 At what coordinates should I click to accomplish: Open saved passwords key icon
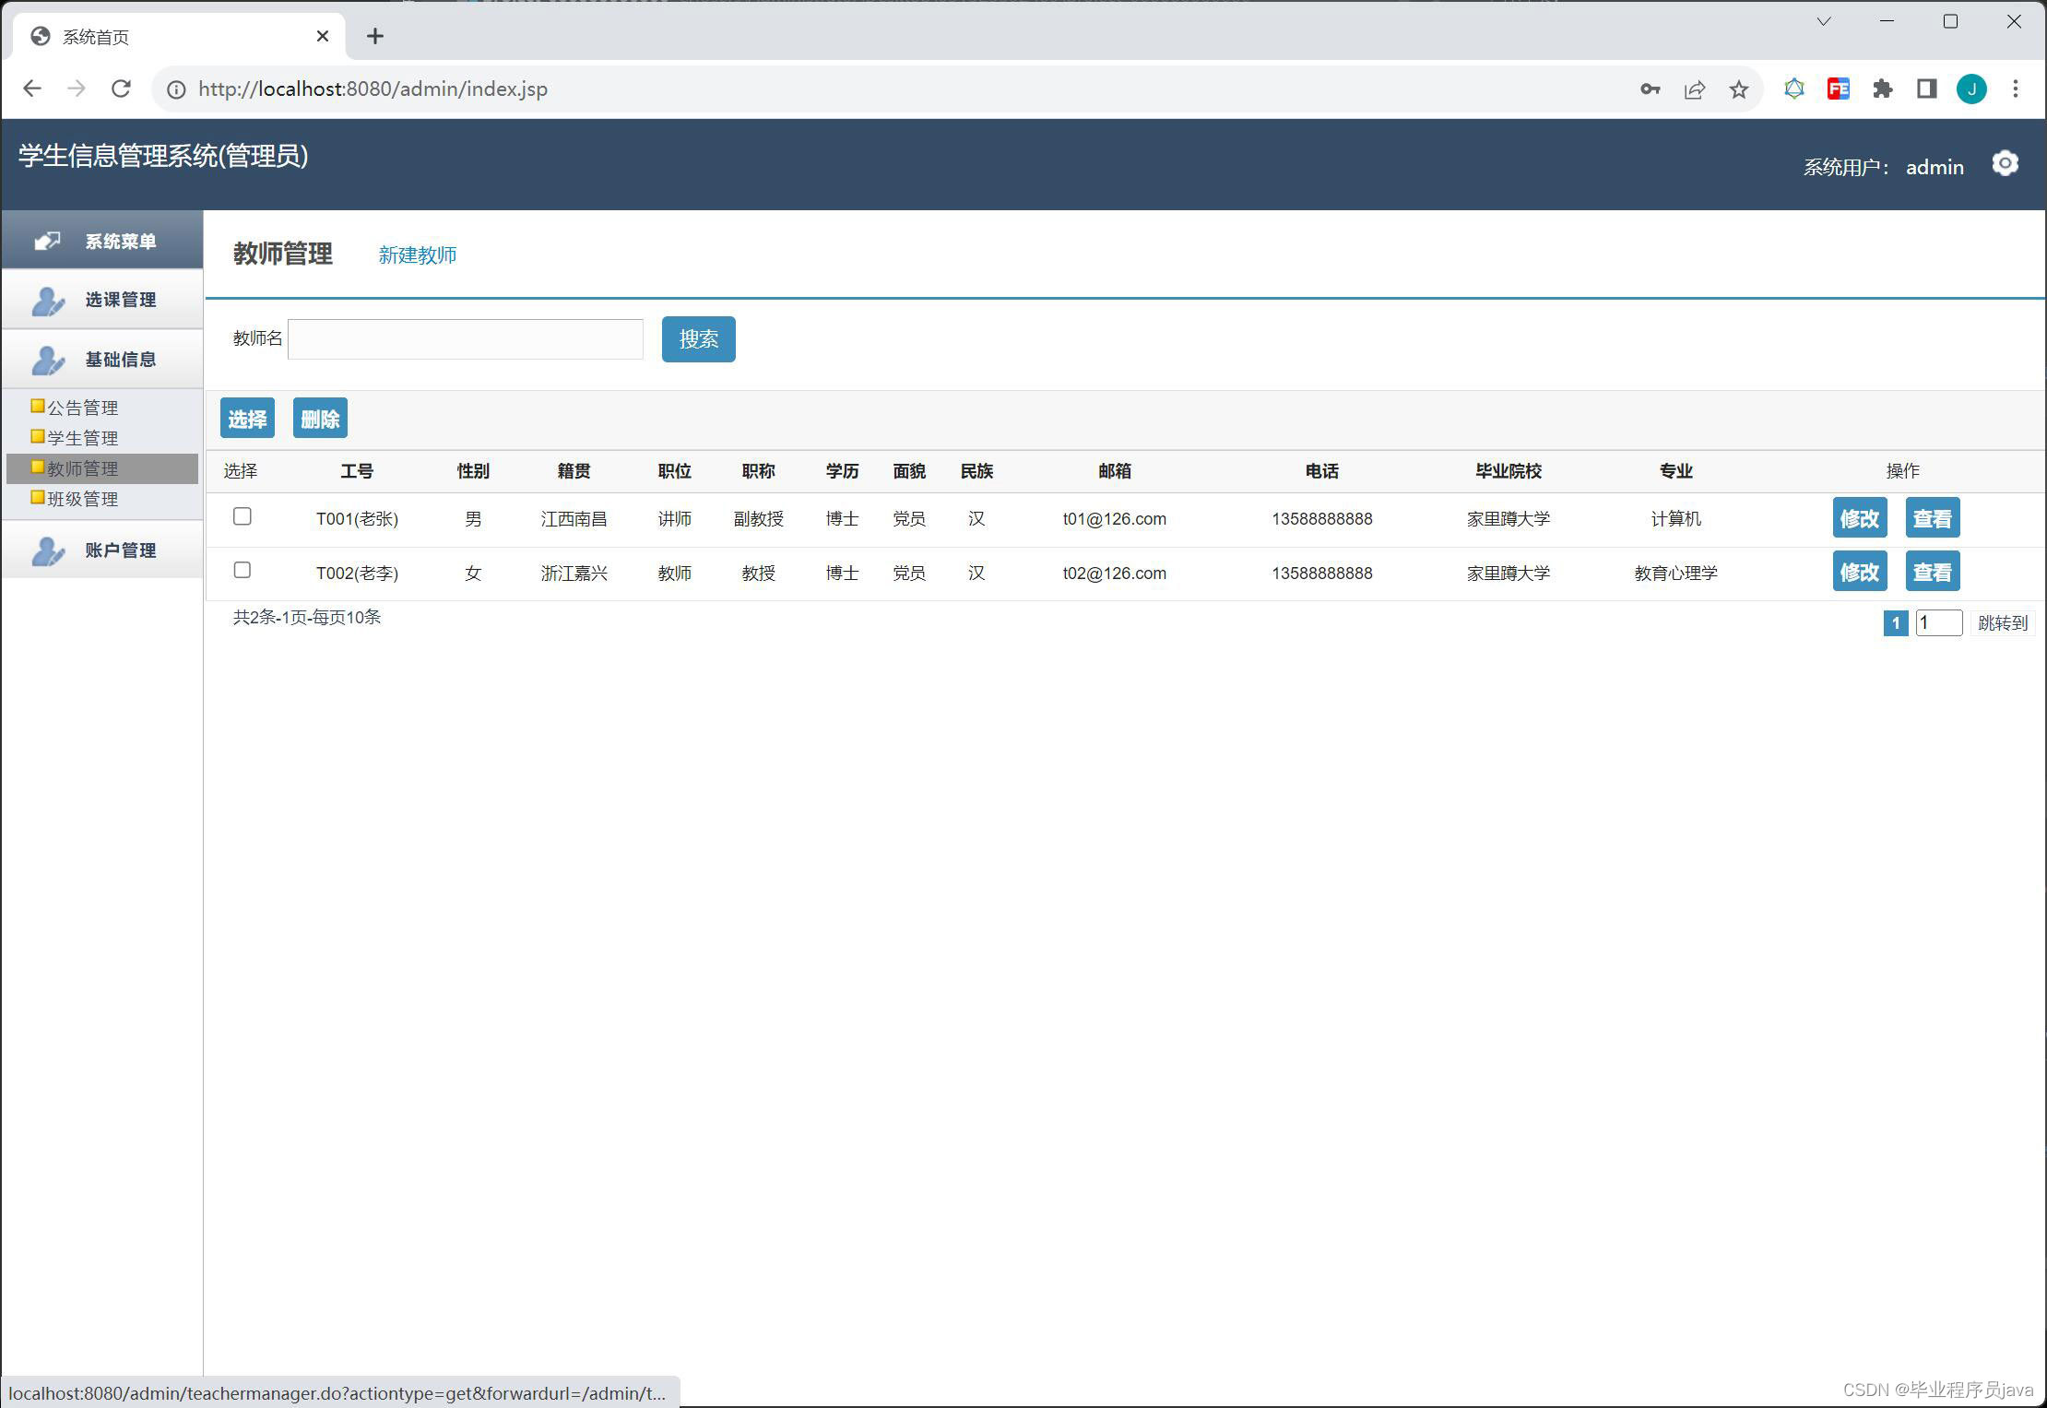(x=1650, y=89)
